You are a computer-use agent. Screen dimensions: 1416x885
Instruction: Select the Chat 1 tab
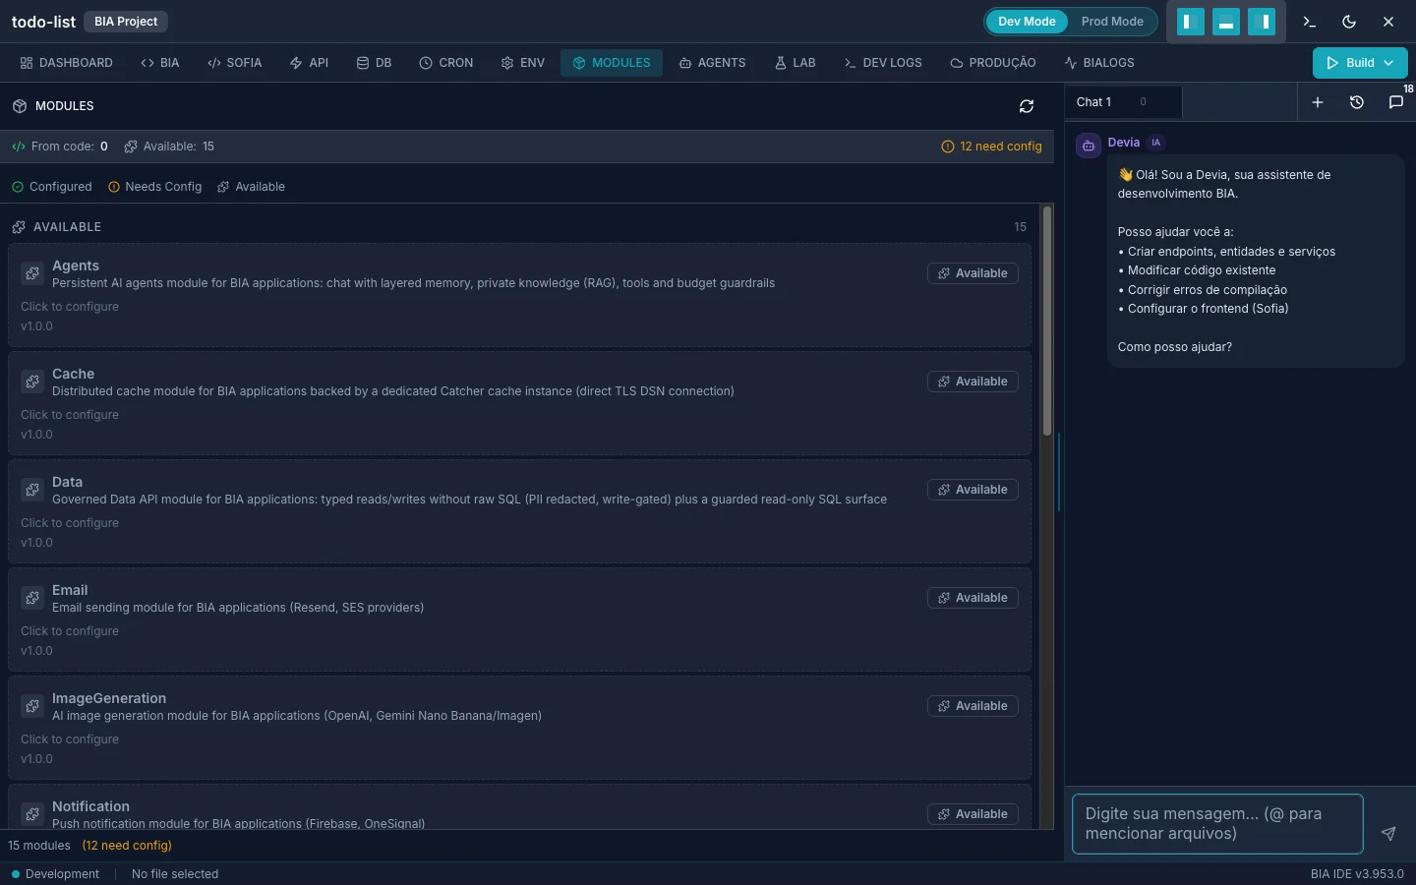1123,102
